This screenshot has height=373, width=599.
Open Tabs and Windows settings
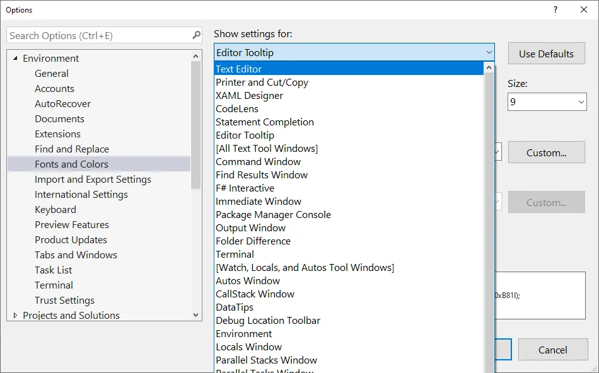pyautogui.click(x=76, y=255)
